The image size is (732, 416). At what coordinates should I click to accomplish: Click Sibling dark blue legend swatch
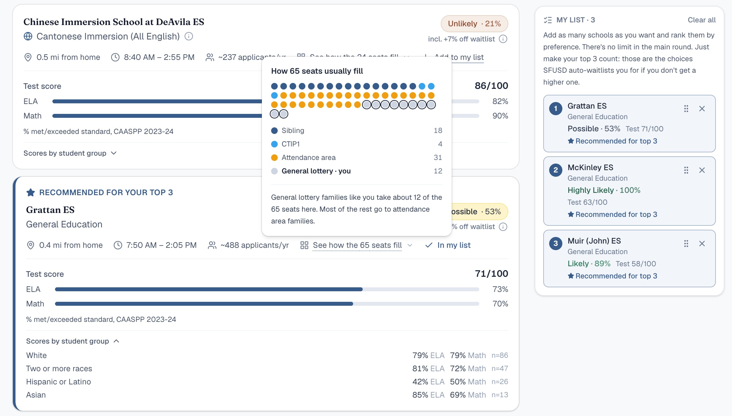(274, 131)
